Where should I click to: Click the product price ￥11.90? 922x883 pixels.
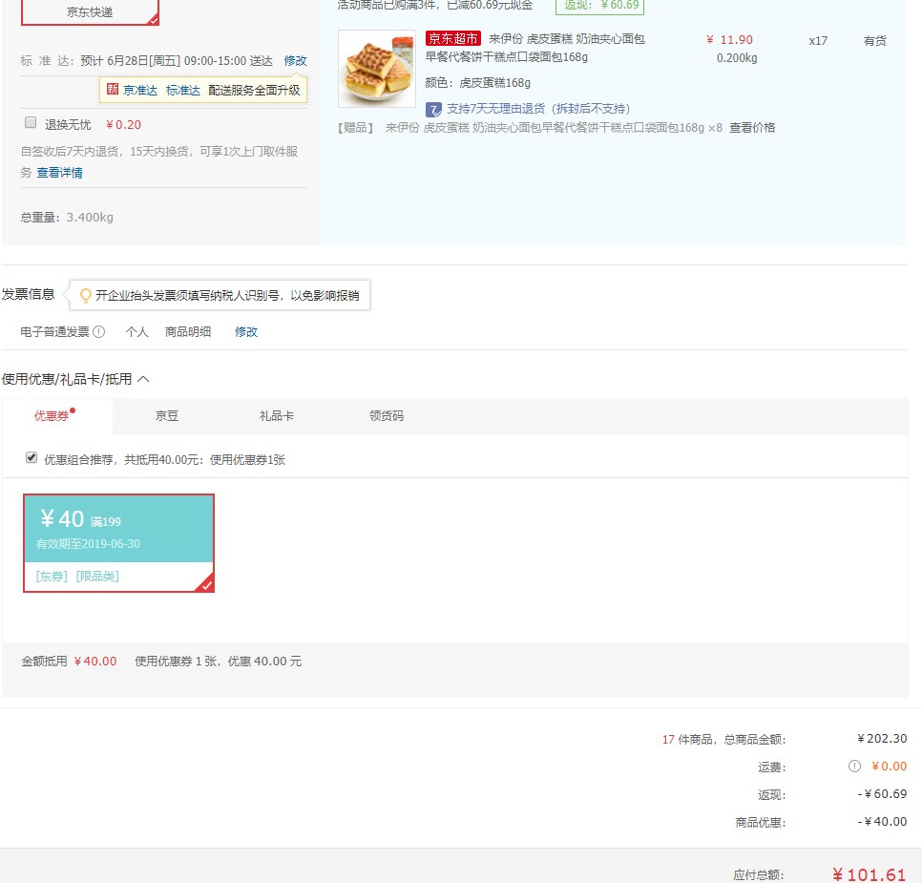pos(730,40)
